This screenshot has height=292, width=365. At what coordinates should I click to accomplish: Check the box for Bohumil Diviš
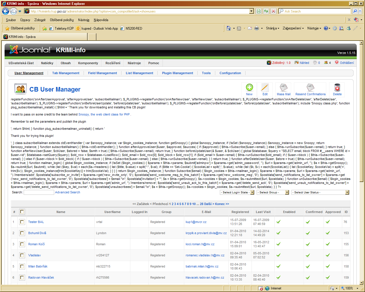pos(22,233)
